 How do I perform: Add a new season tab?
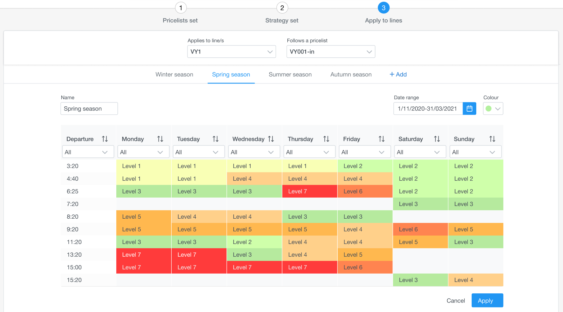click(x=398, y=74)
